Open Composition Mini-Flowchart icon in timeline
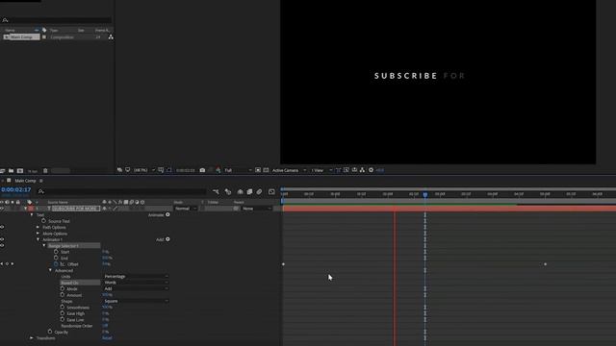Image resolution: width=616 pixels, height=346 pixels. click(x=216, y=191)
